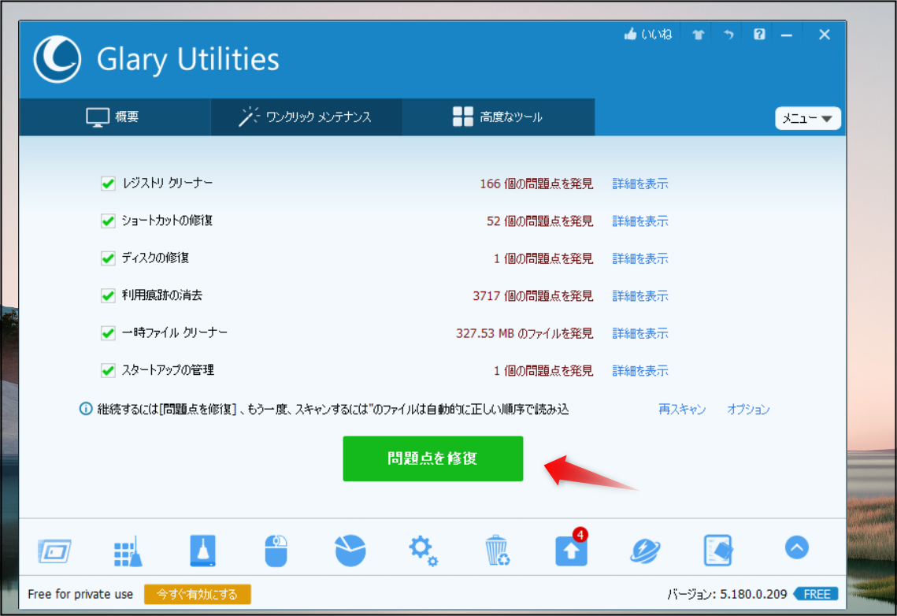The height and width of the screenshot is (616, 897).
Task: Click the thumbs-up いいね button
Action: pyautogui.click(x=647, y=35)
